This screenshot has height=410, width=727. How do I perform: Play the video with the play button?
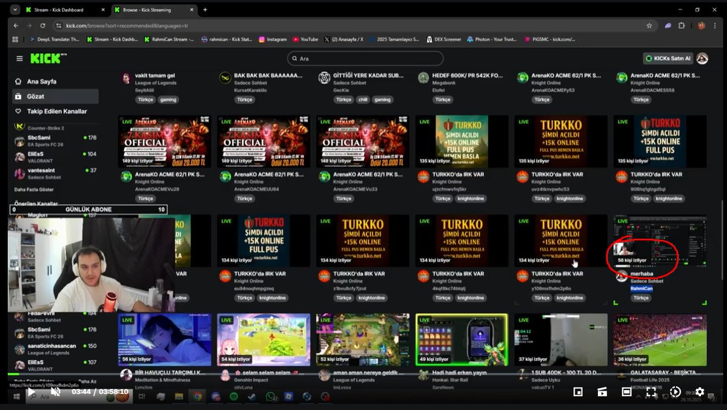pos(31,392)
